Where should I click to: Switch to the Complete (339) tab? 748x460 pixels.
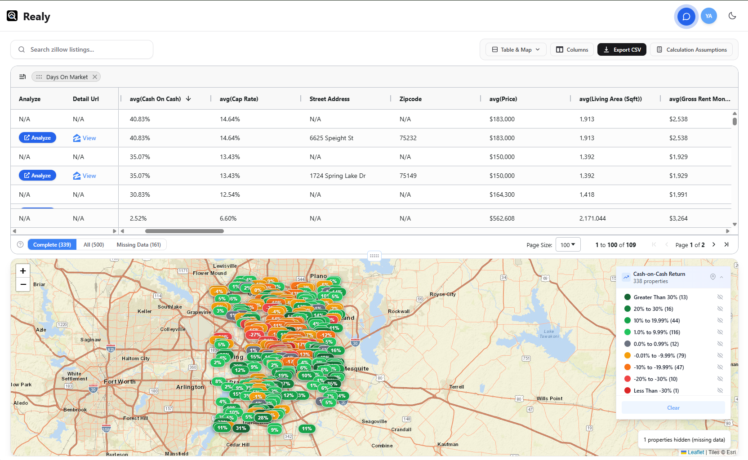(x=52, y=244)
